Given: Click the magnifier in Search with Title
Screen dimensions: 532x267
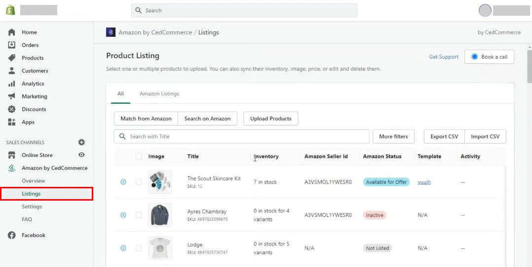Looking at the screenshot, I should click(x=122, y=136).
